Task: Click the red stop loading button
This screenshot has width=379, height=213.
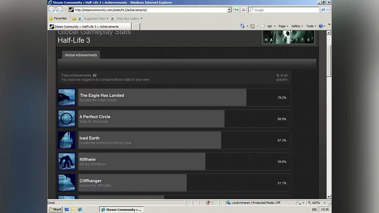Action: (x=244, y=10)
